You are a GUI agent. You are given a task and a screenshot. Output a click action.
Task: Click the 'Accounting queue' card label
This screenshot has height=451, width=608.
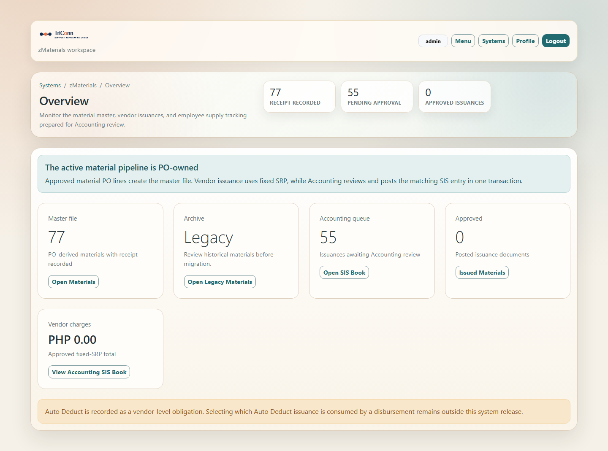[x=345, y=219]
